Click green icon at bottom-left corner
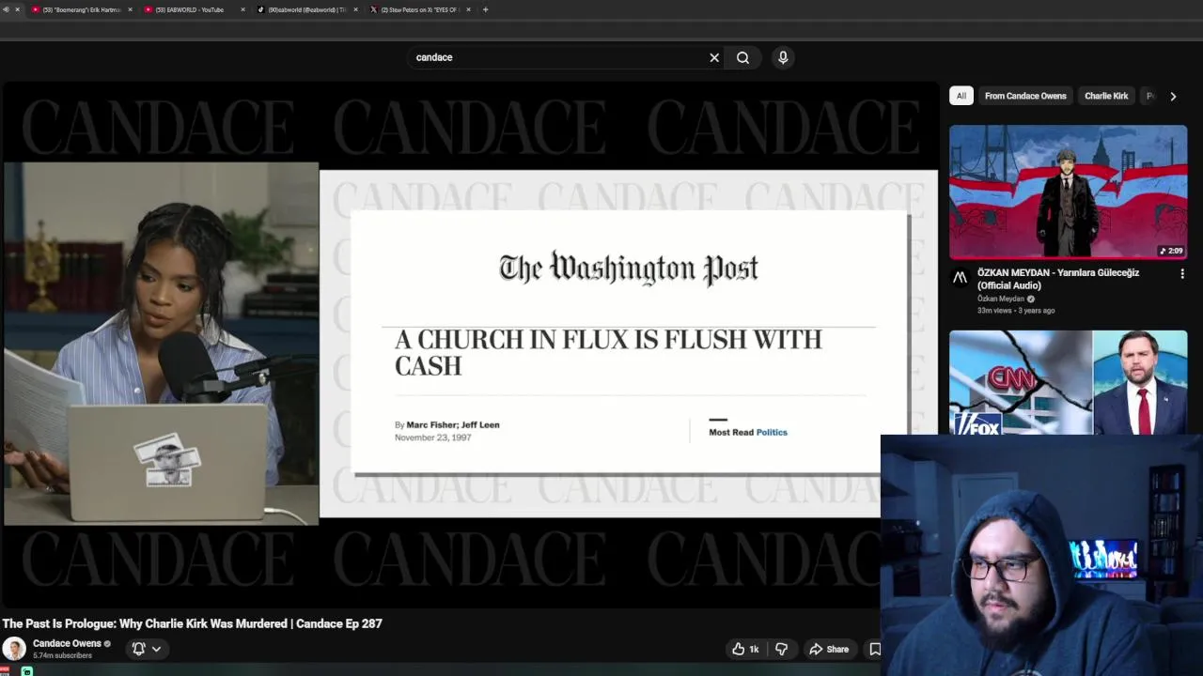The image size is (1203, 676). tap(27, 671)
